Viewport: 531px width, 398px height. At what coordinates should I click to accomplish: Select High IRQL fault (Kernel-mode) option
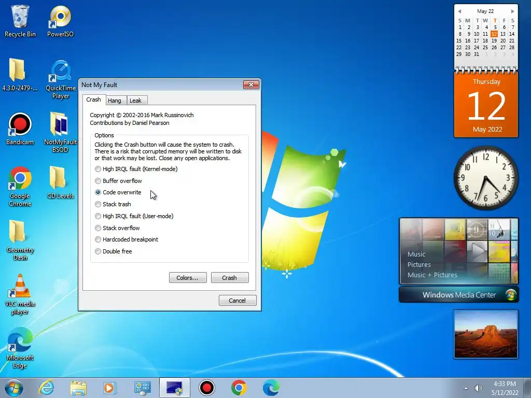point(136,169)
